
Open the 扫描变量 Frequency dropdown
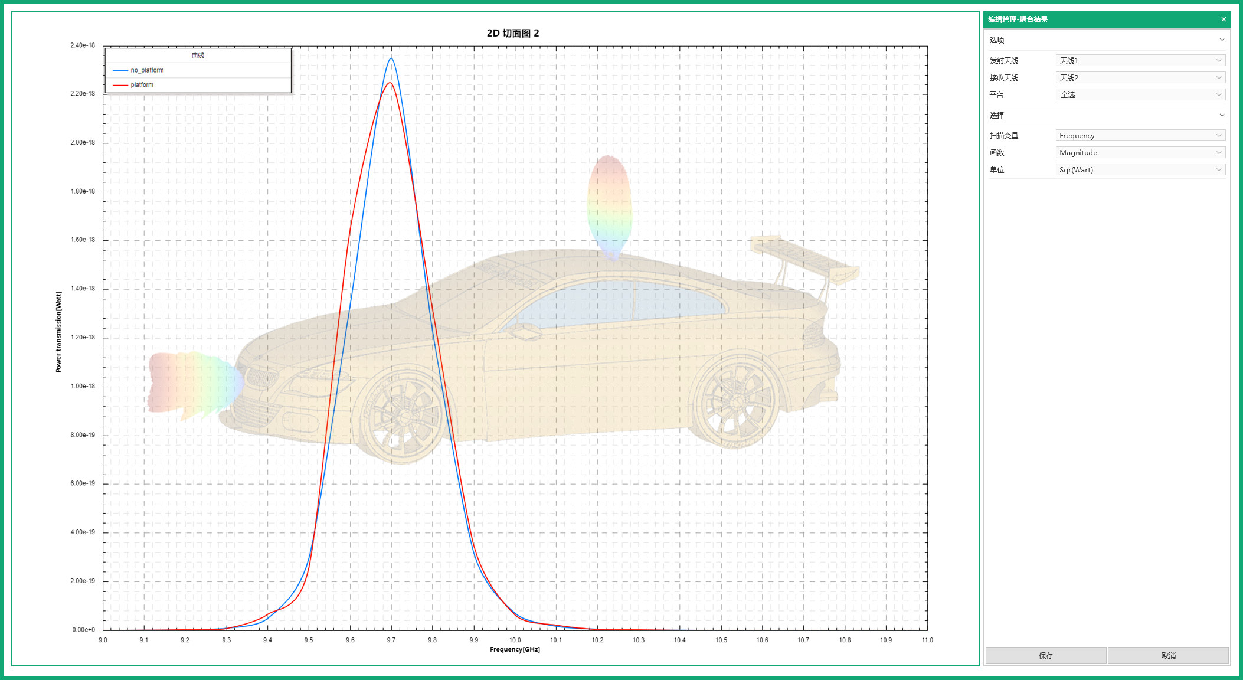1140,135
